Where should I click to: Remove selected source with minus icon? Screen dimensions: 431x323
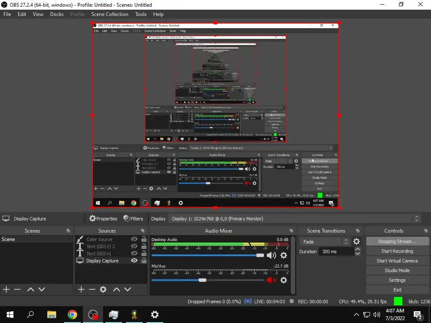[92, 289]
